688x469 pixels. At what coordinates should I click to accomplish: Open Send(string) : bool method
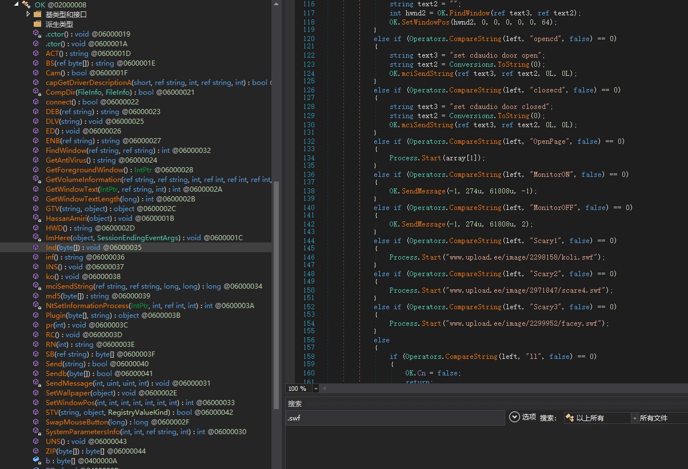(97, 363)
